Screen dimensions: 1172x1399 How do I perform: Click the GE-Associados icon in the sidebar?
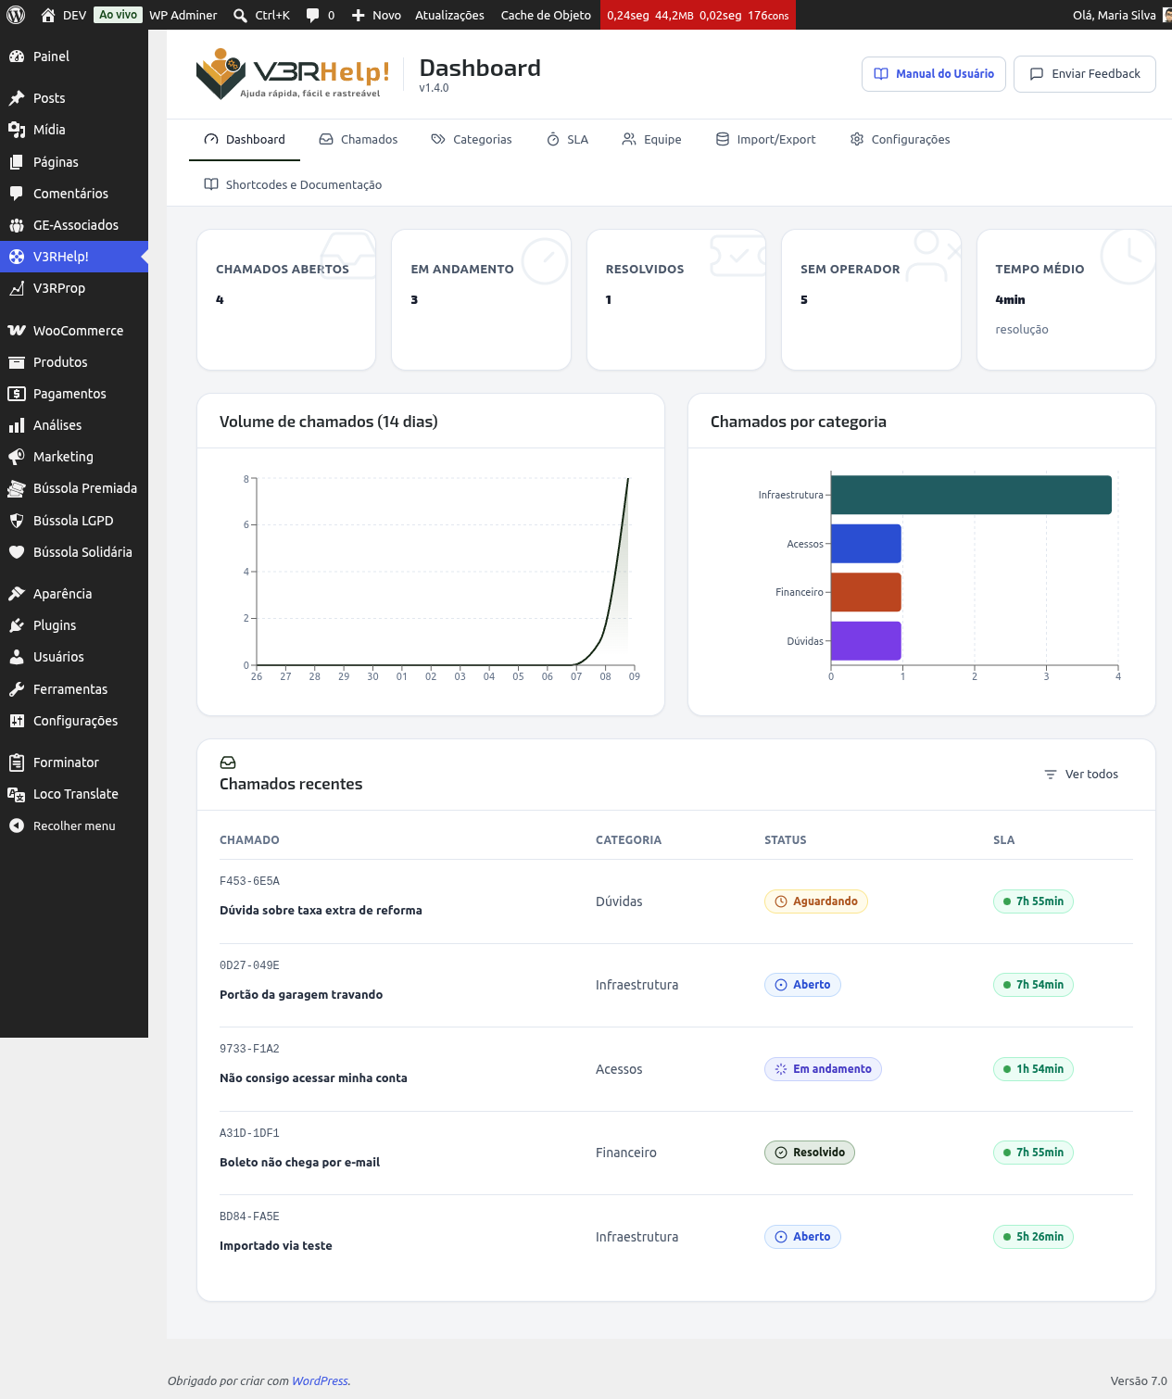coord(17,225)
